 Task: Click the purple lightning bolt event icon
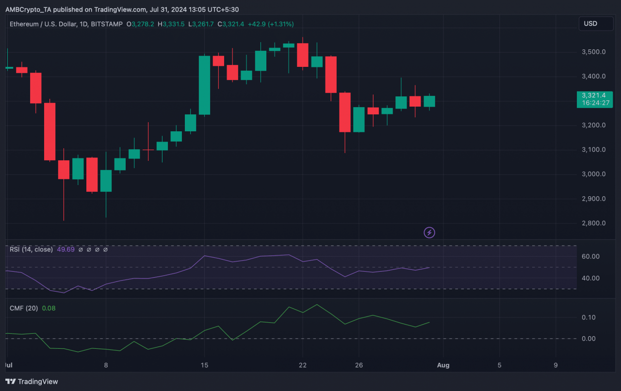[x=429, y=233]
